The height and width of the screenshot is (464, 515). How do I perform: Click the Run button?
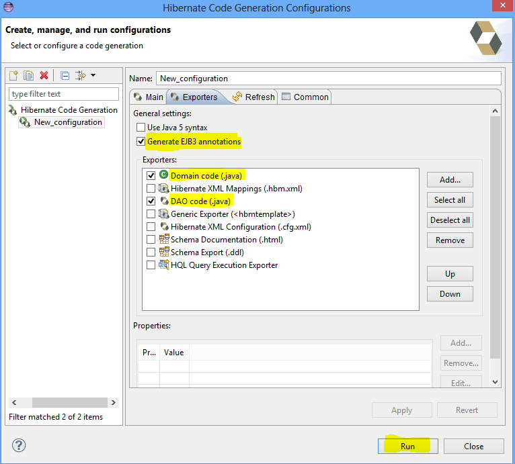(x=408, y=447)
